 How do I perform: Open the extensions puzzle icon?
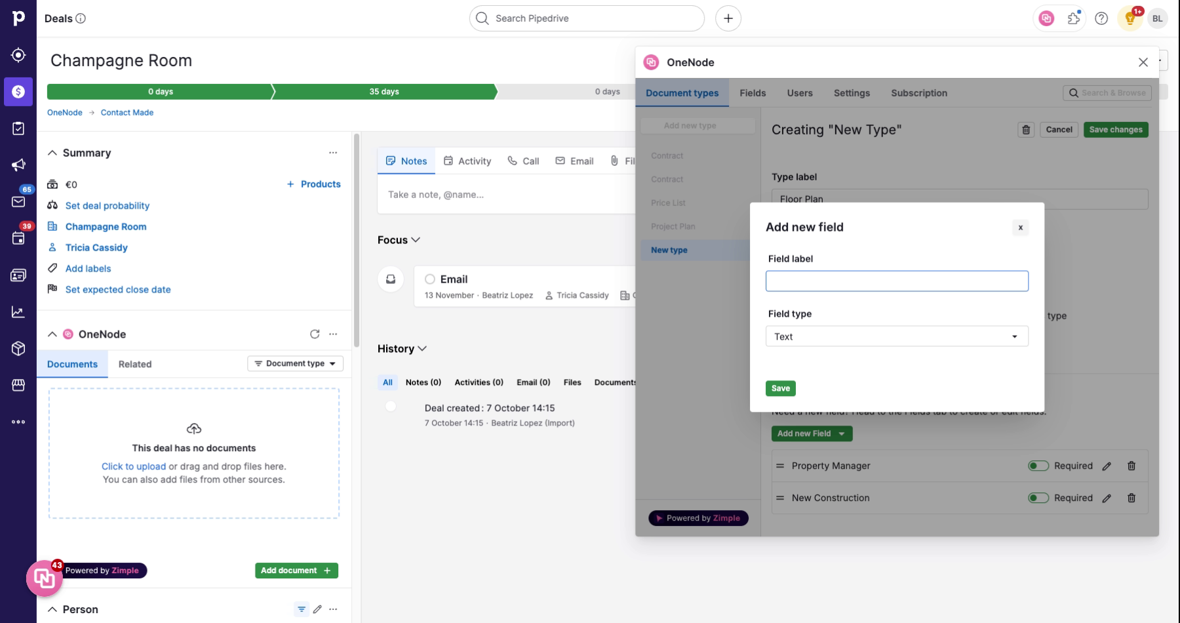click(1074, 18)
